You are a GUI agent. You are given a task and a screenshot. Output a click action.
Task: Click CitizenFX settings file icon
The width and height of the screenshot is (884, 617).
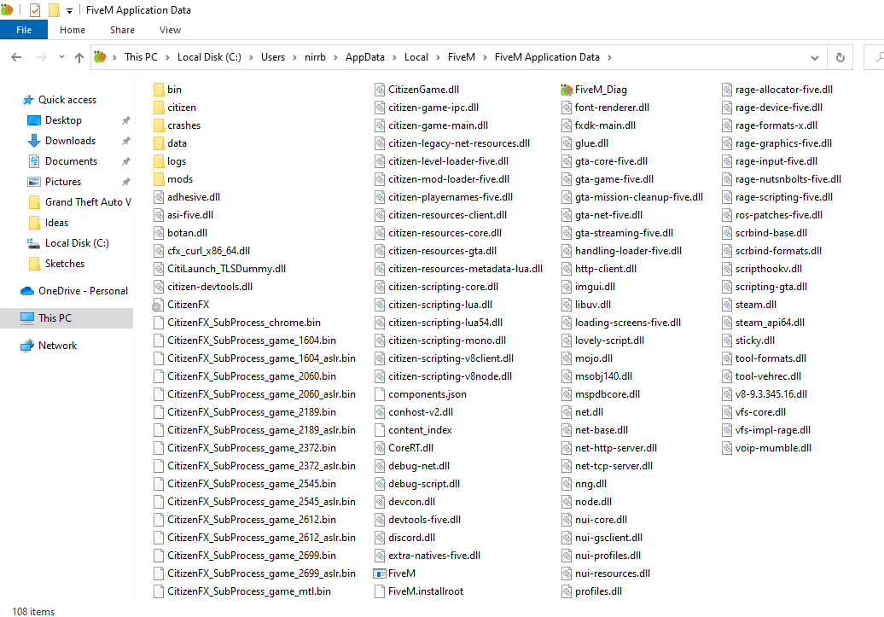click(158, 305)
